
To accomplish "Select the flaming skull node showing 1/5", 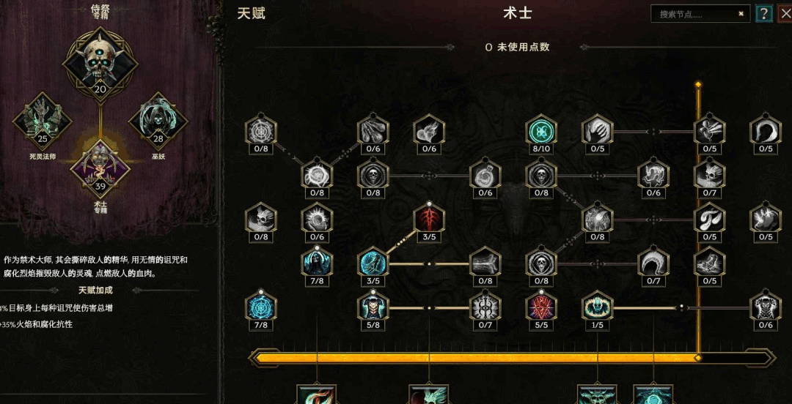I will (597, 307).
